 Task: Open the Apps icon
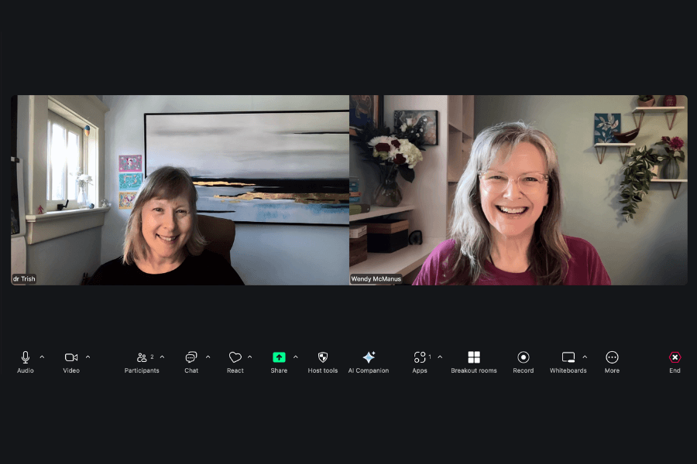[420, 357]
